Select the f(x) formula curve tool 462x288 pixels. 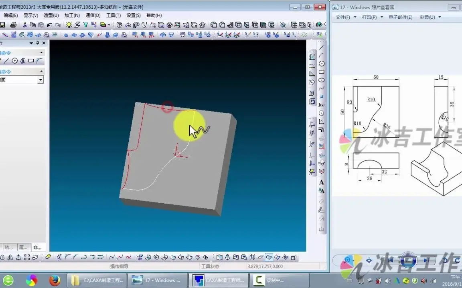pos(322,105)
